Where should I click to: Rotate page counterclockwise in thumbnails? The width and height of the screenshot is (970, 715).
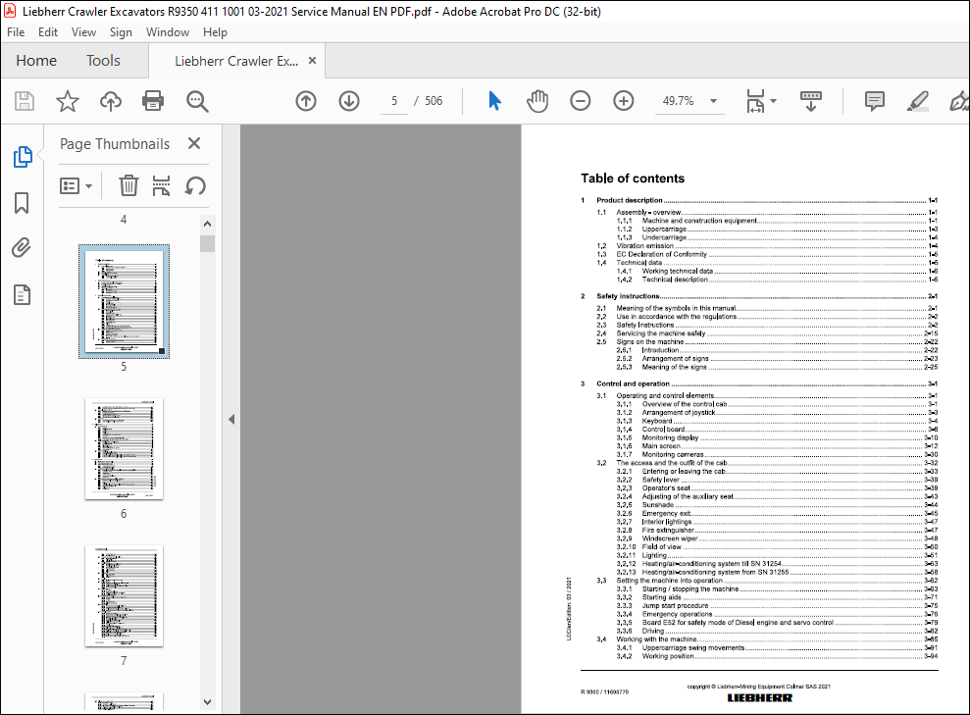[195, 185]
